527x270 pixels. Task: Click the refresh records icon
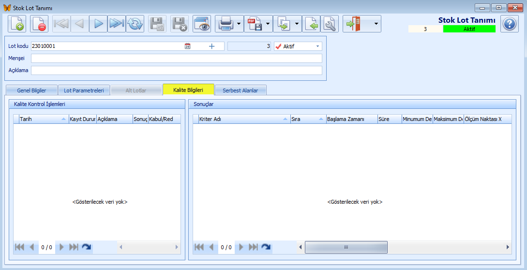[x=135, y=24]
